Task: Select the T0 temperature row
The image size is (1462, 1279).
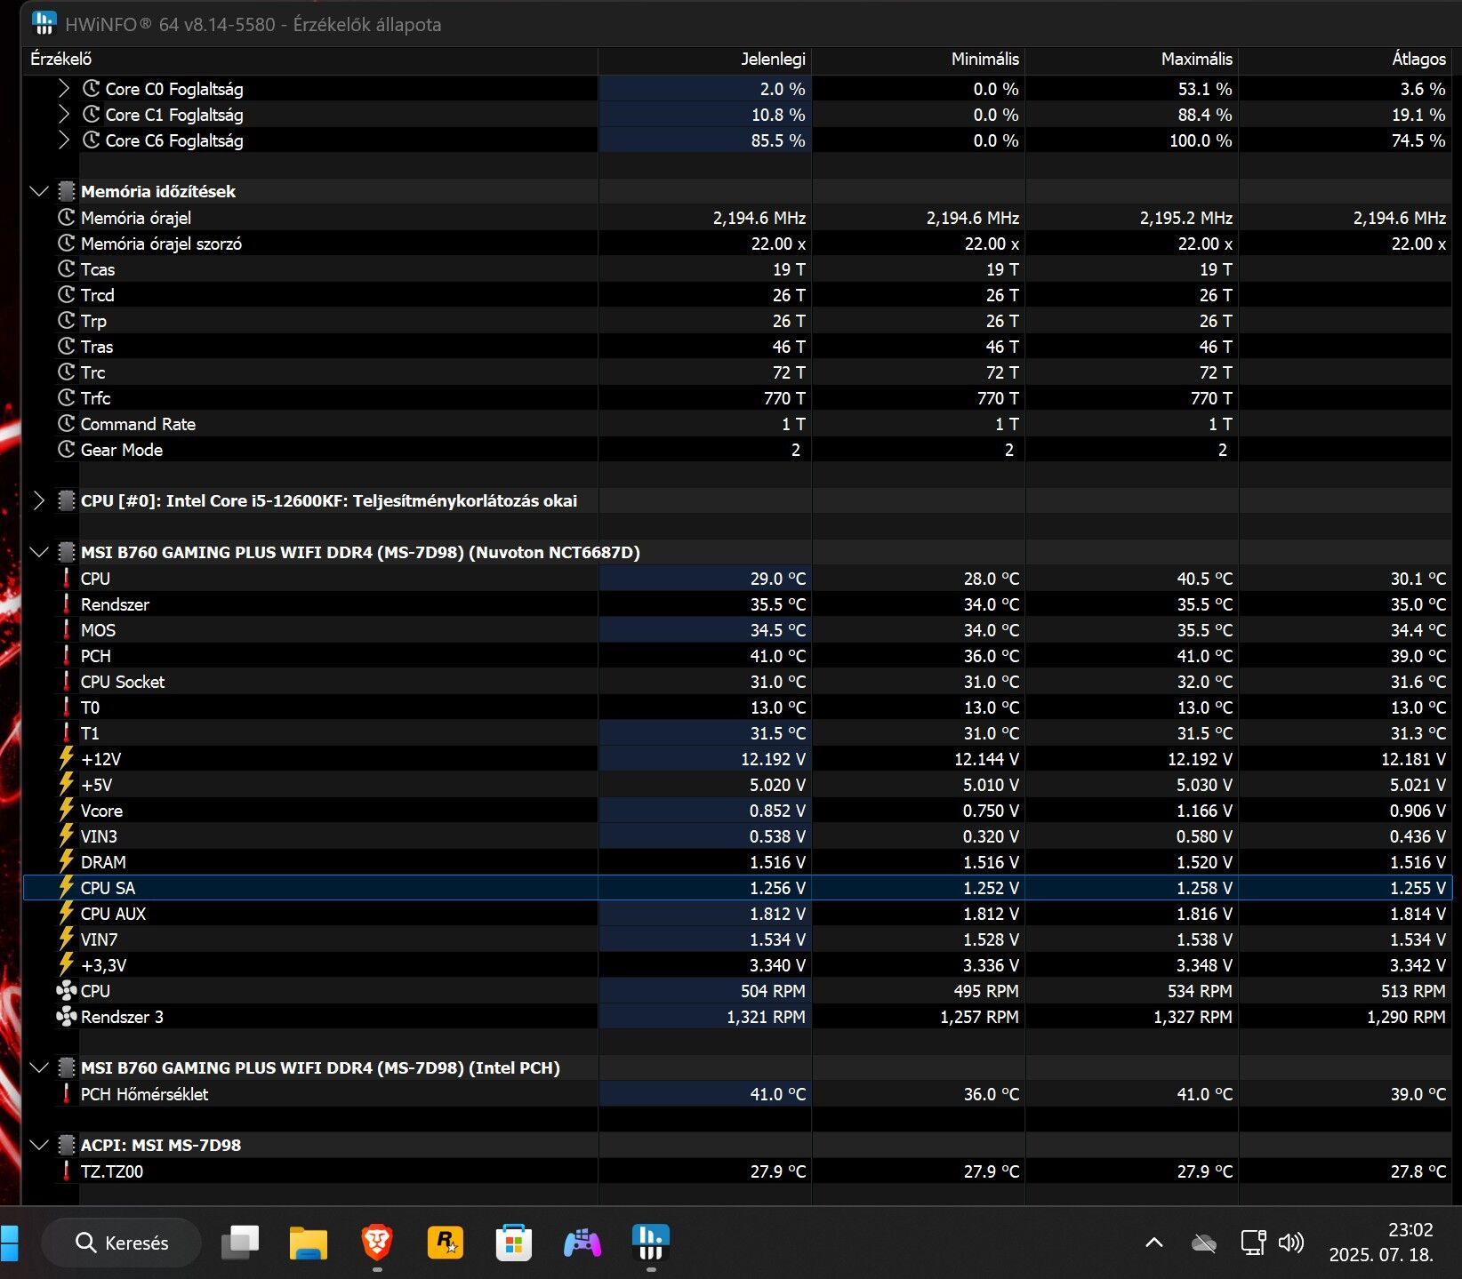Action: click(x=737, y=707)
